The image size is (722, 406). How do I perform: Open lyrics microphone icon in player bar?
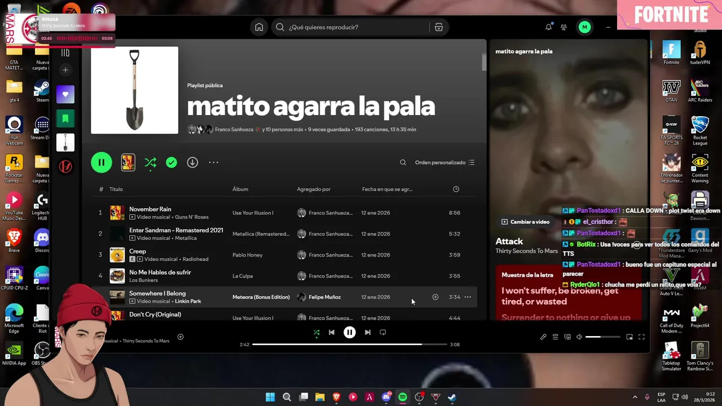tap(543, 337)
